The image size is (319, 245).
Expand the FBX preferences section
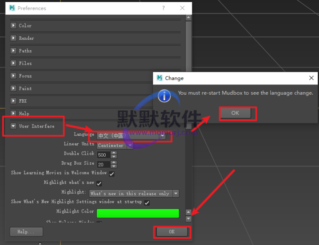point(14,101)
